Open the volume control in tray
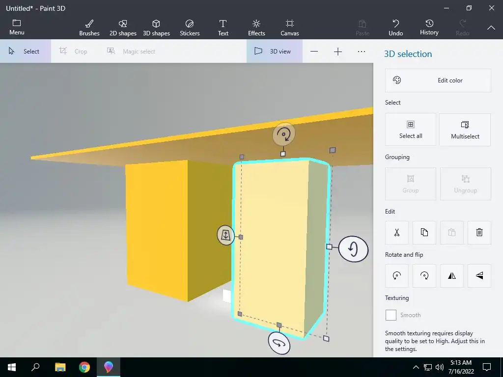This screenshot has width=503, height=377. [440, 367]
